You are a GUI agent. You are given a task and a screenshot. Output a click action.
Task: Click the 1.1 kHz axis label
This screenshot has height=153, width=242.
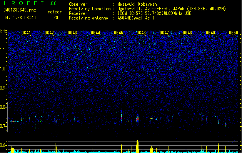[3, 50]
